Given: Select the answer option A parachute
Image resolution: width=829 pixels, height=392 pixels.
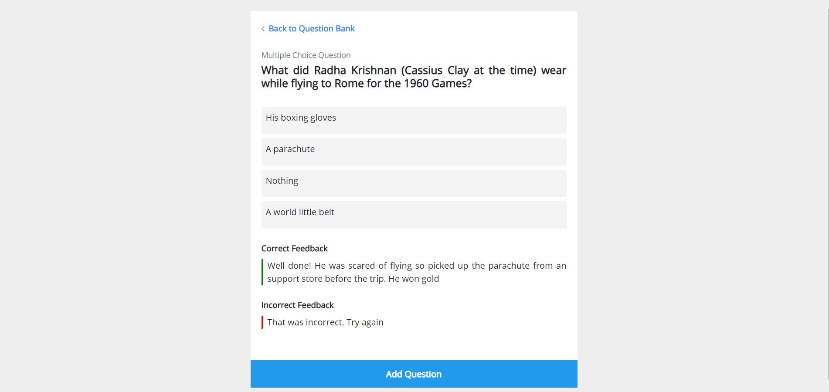Looking at the screenshot, I should (x=413, y=152).
